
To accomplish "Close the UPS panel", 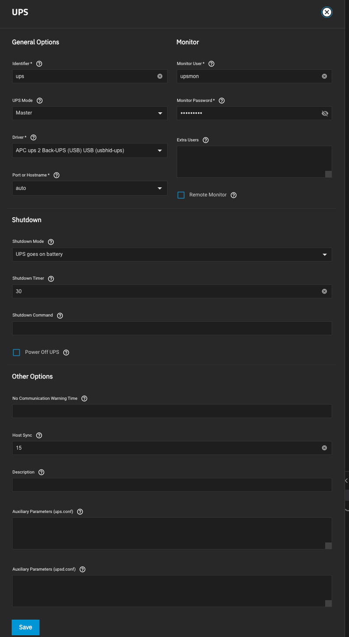I will 327,12.
